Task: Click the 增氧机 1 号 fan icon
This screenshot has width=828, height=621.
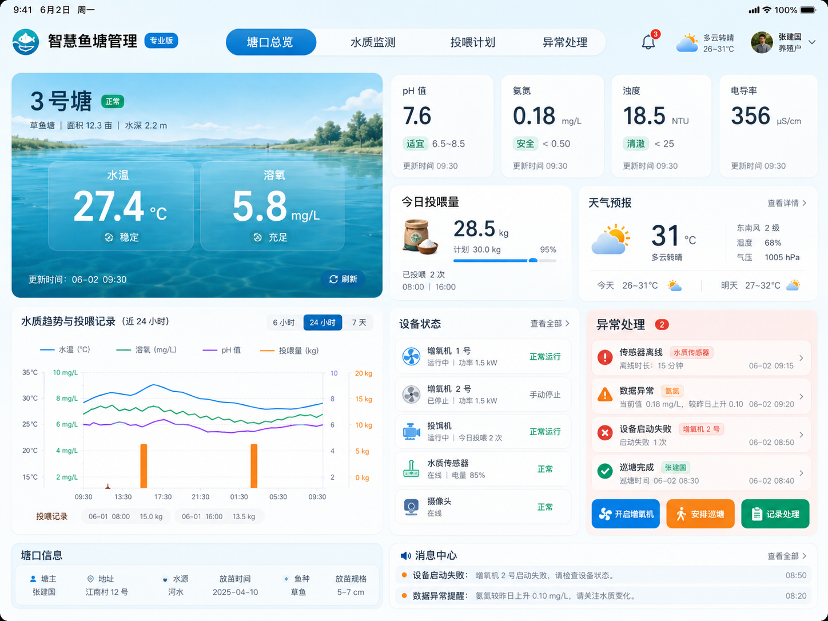Action: [411, 356]
